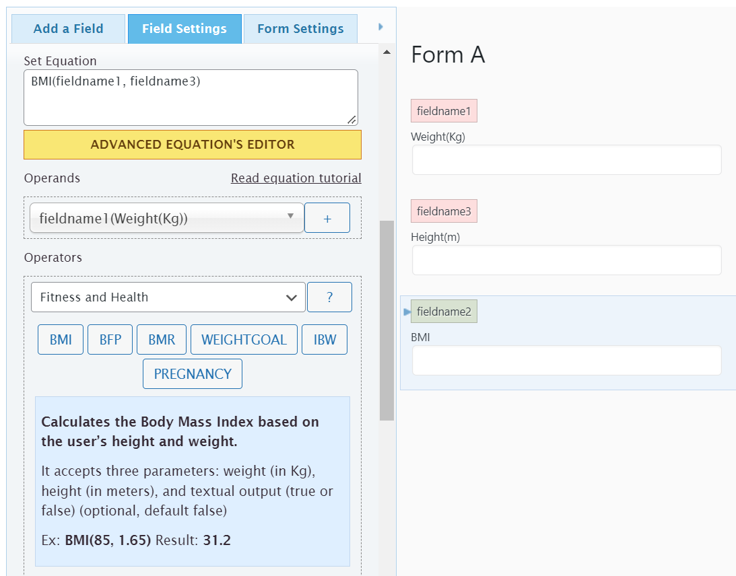Click the Set Equation text area
736x576 pixels.
191,98
